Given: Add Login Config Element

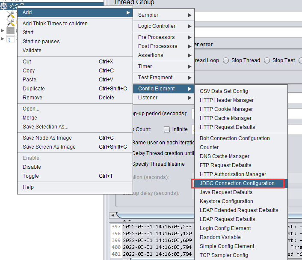Looking at the screenshot, I should pyautogui.click(x=241, y=228).
